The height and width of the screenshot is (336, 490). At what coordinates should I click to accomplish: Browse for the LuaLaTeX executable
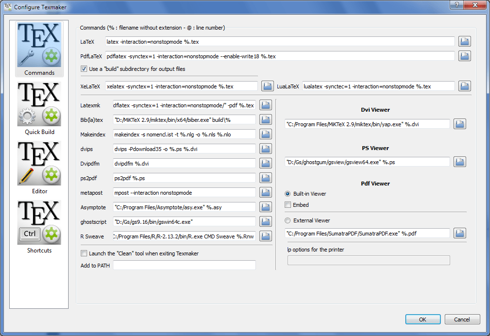tap(464, 85)
